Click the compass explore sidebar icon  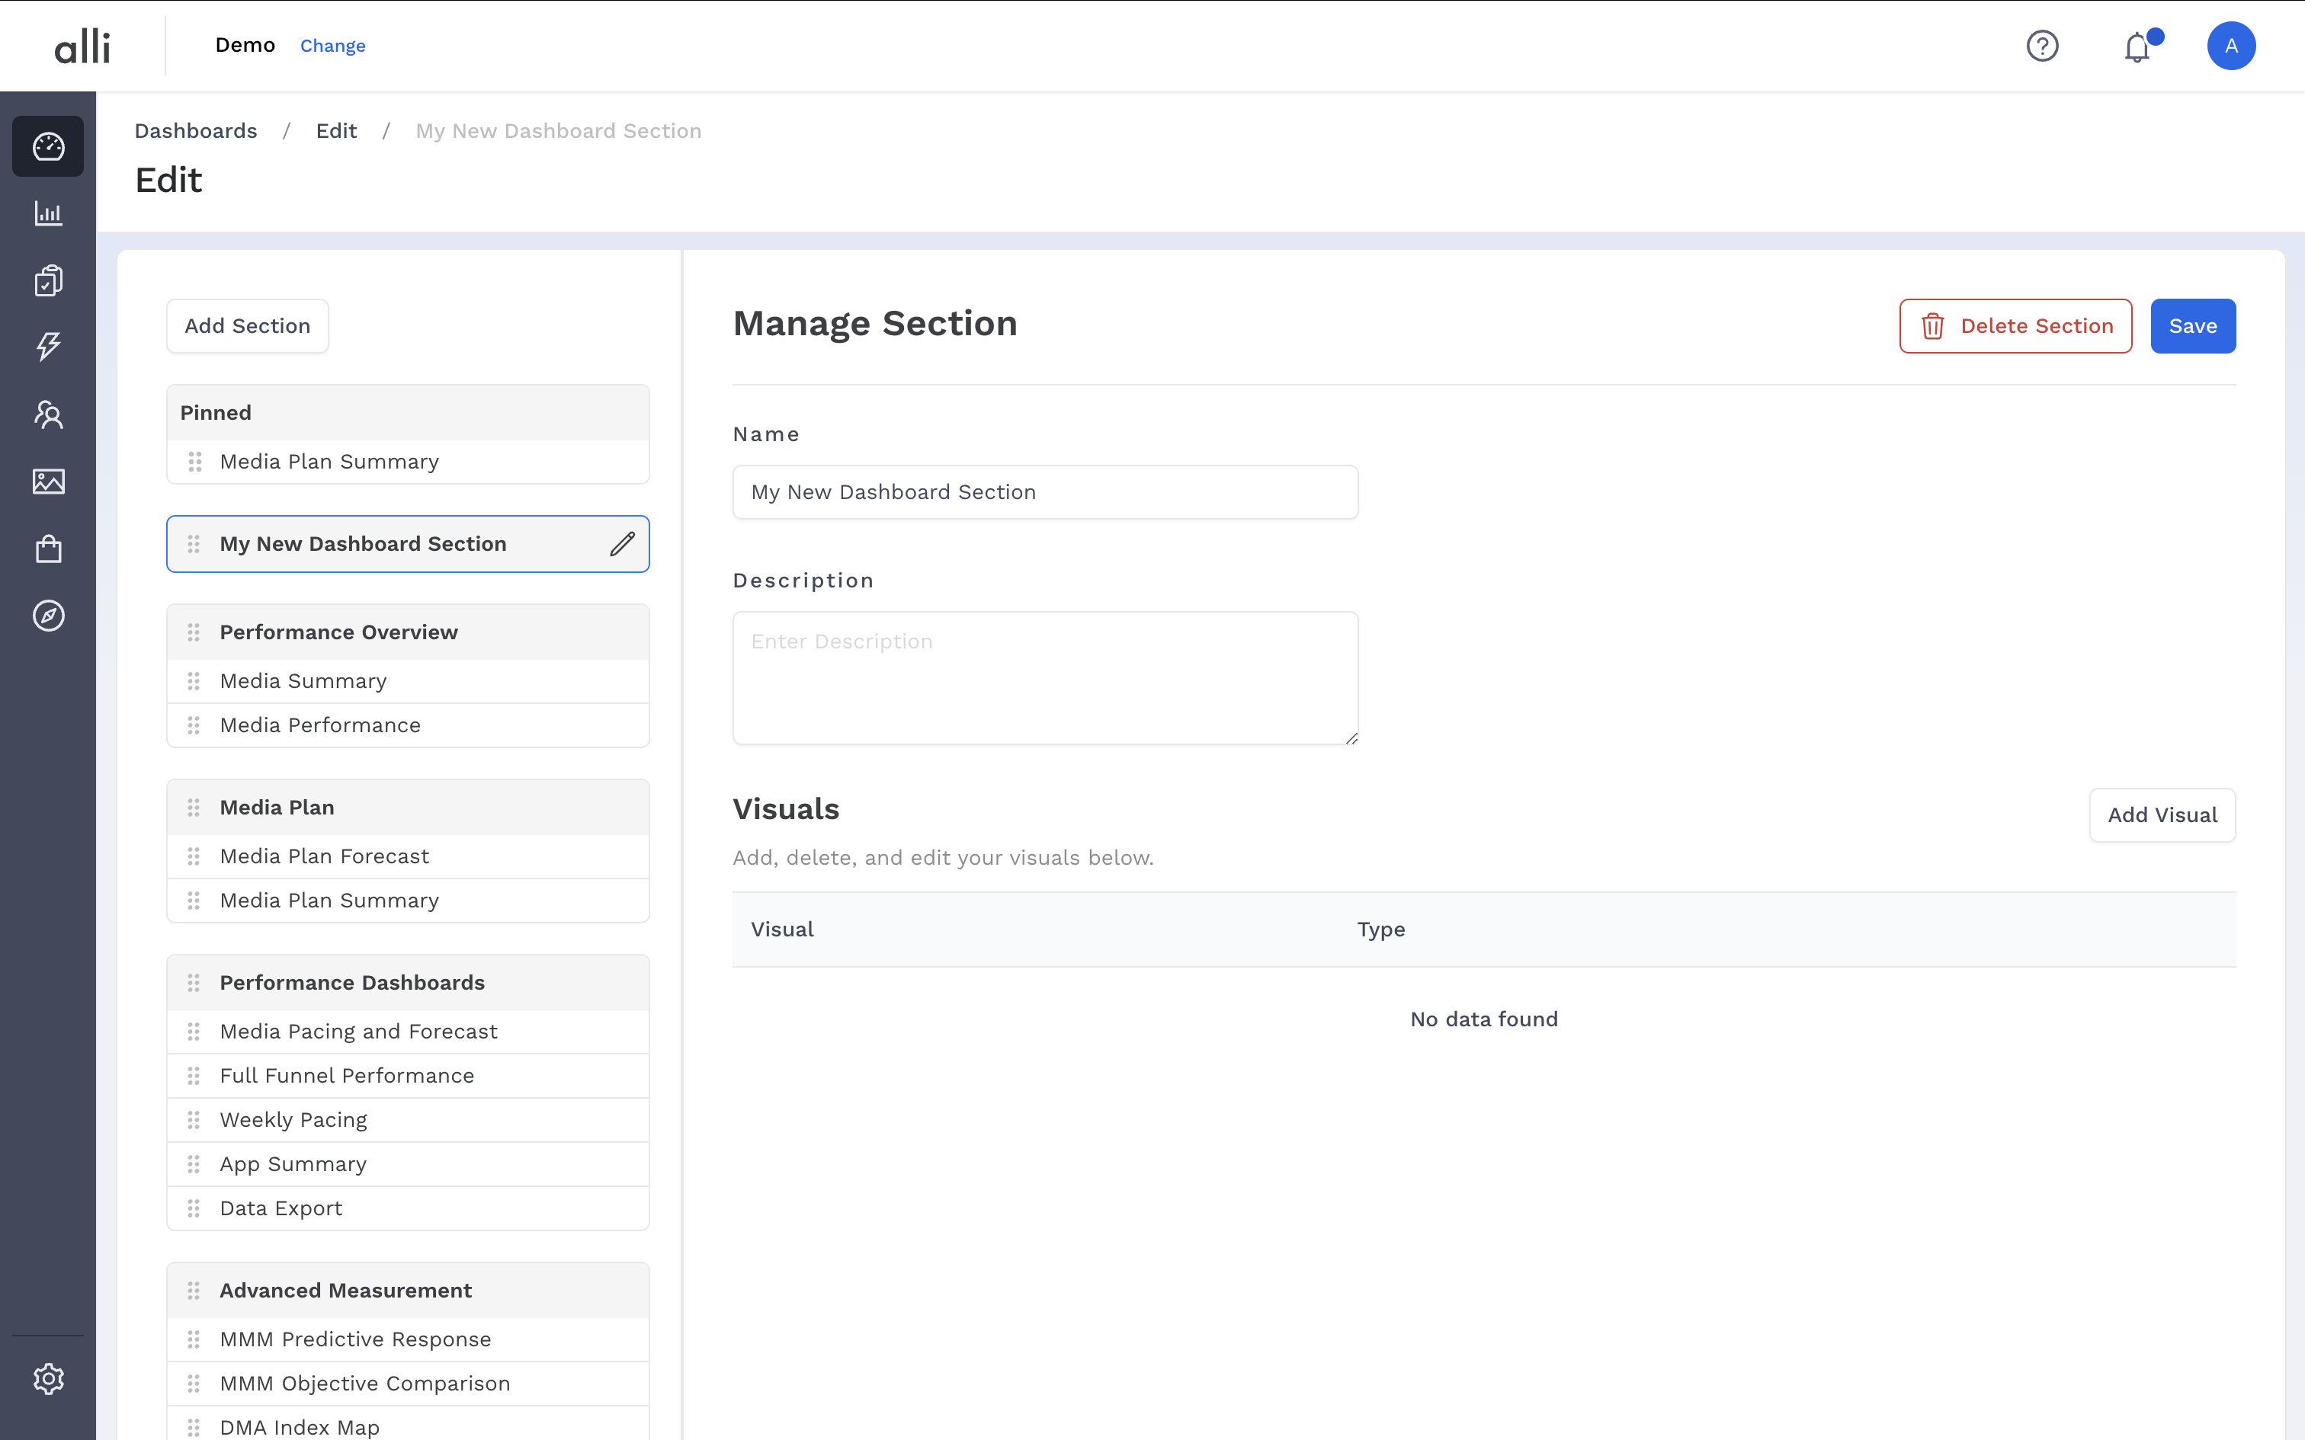click(x=49, y=616)
